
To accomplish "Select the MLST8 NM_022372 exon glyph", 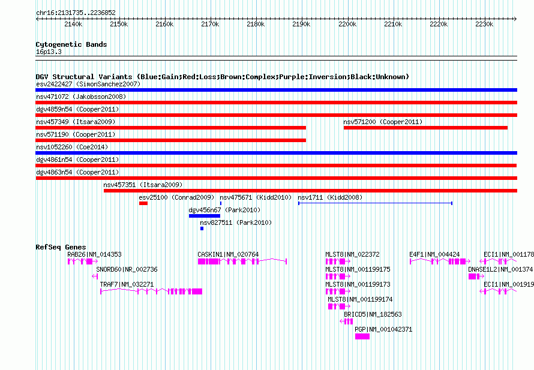I will coord(338,261).
